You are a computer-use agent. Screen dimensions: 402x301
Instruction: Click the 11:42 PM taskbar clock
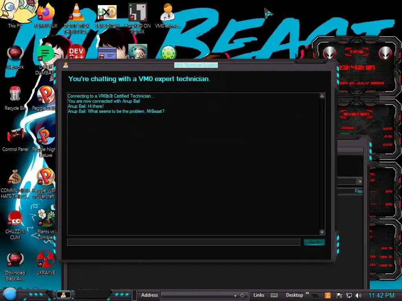(381, 296)
